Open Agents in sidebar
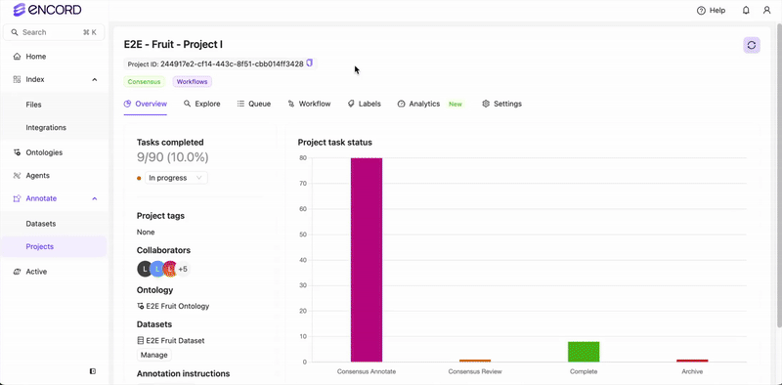782x385 pixels. (37, 176)
